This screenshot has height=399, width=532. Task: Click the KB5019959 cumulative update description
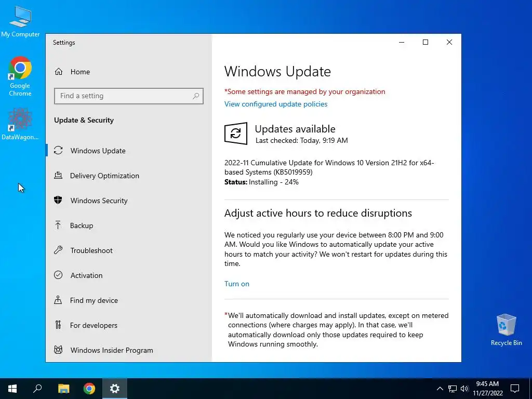point(329,167)
